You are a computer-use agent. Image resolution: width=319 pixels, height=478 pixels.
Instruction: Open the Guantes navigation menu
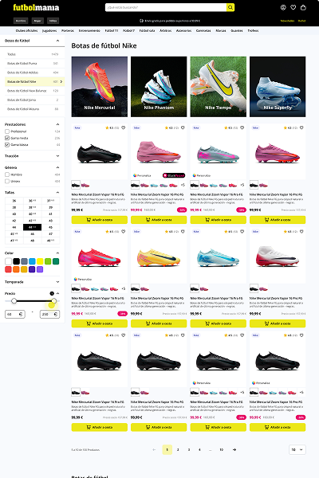tap(237, 30)
